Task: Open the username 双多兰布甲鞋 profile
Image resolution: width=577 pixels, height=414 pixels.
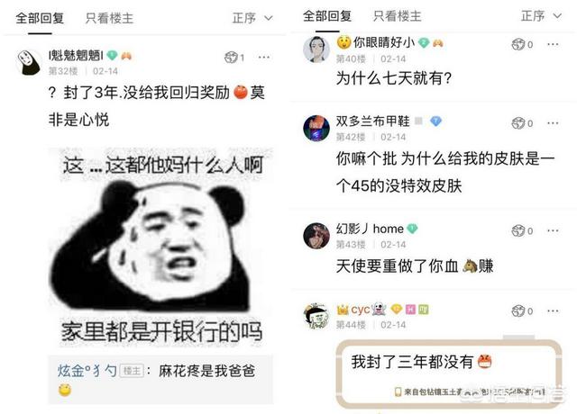Action: tap(372, 121)
